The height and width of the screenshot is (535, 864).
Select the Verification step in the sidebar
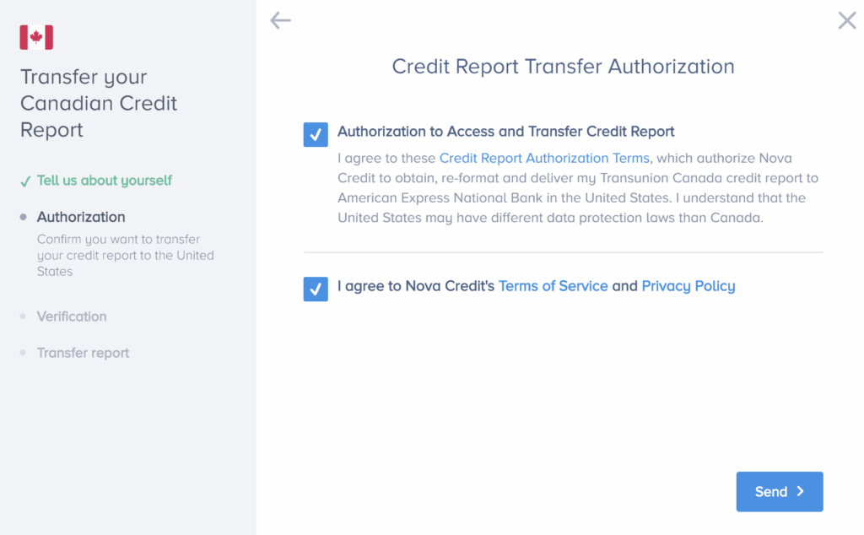[x=72, y=316]
